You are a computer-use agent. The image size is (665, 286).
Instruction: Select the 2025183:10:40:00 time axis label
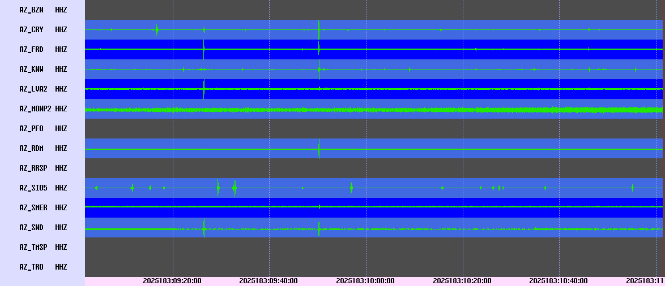(x=559, y=281)
